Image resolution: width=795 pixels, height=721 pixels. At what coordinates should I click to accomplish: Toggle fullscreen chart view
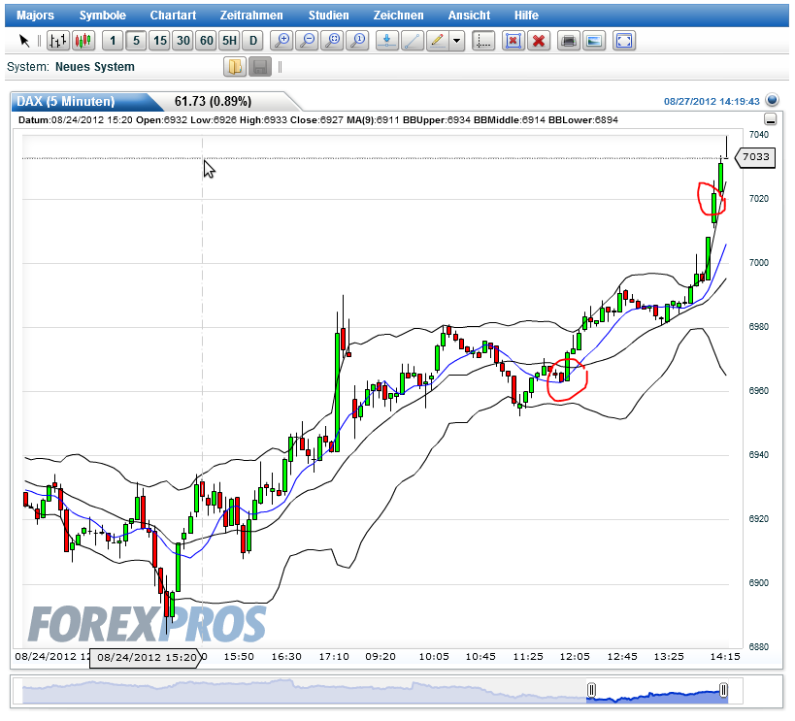(621, 41)
